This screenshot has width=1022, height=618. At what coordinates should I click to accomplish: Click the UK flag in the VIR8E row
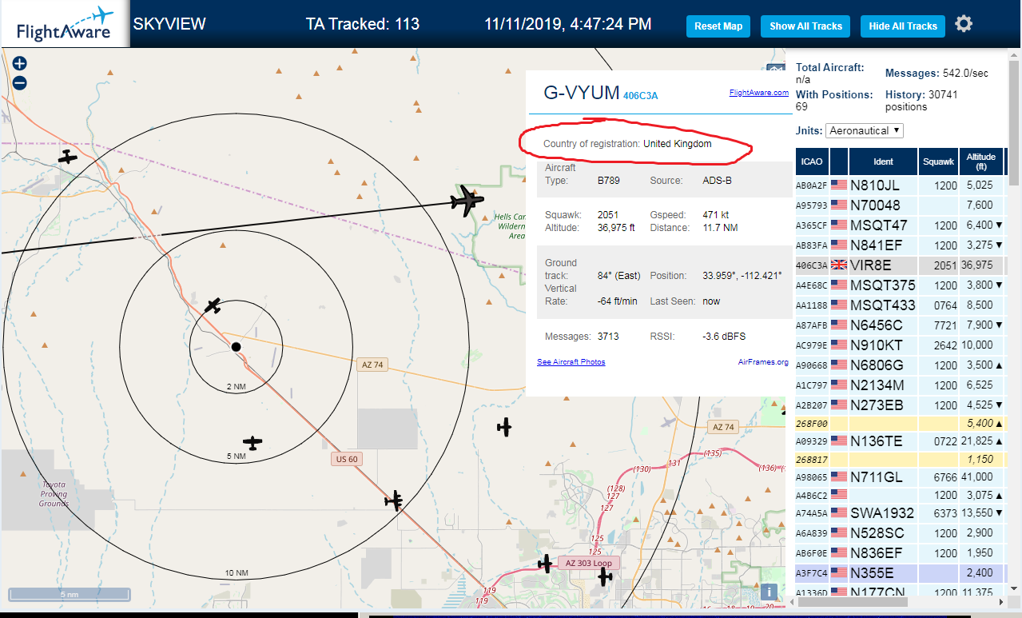(838, 265)
